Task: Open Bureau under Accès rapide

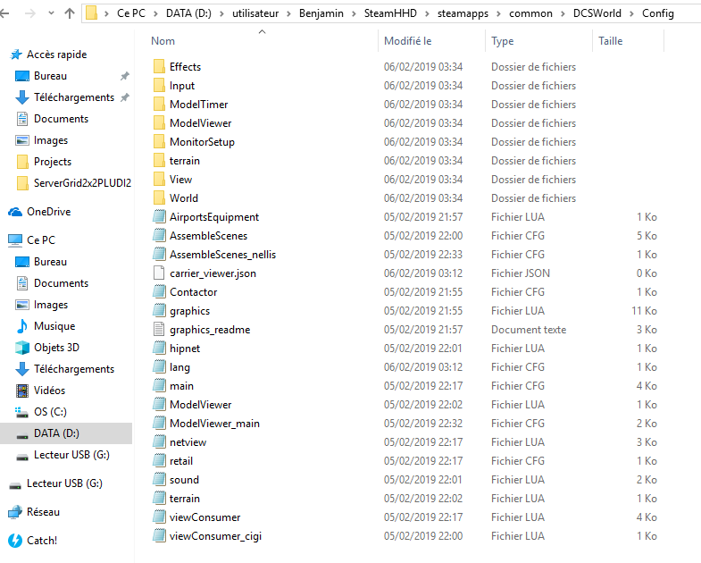Action: click(x=50, y=76)
